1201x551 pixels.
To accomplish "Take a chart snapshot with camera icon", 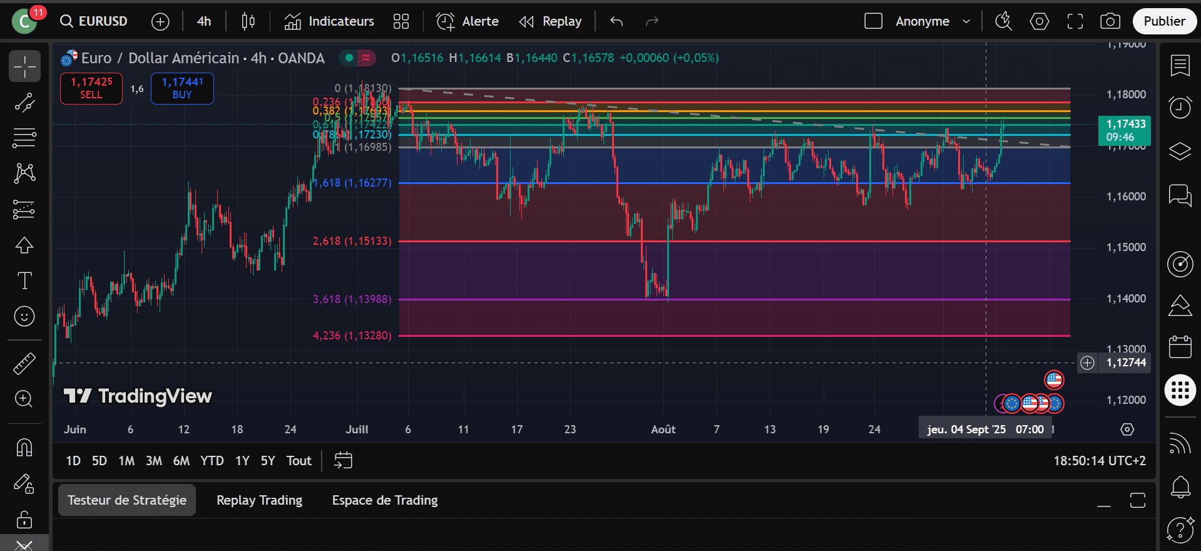I will click(x=1110, y=21).
